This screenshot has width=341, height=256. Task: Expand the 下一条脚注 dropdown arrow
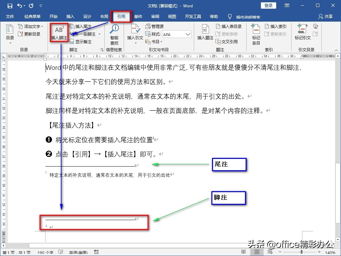[x=100, y=34]
